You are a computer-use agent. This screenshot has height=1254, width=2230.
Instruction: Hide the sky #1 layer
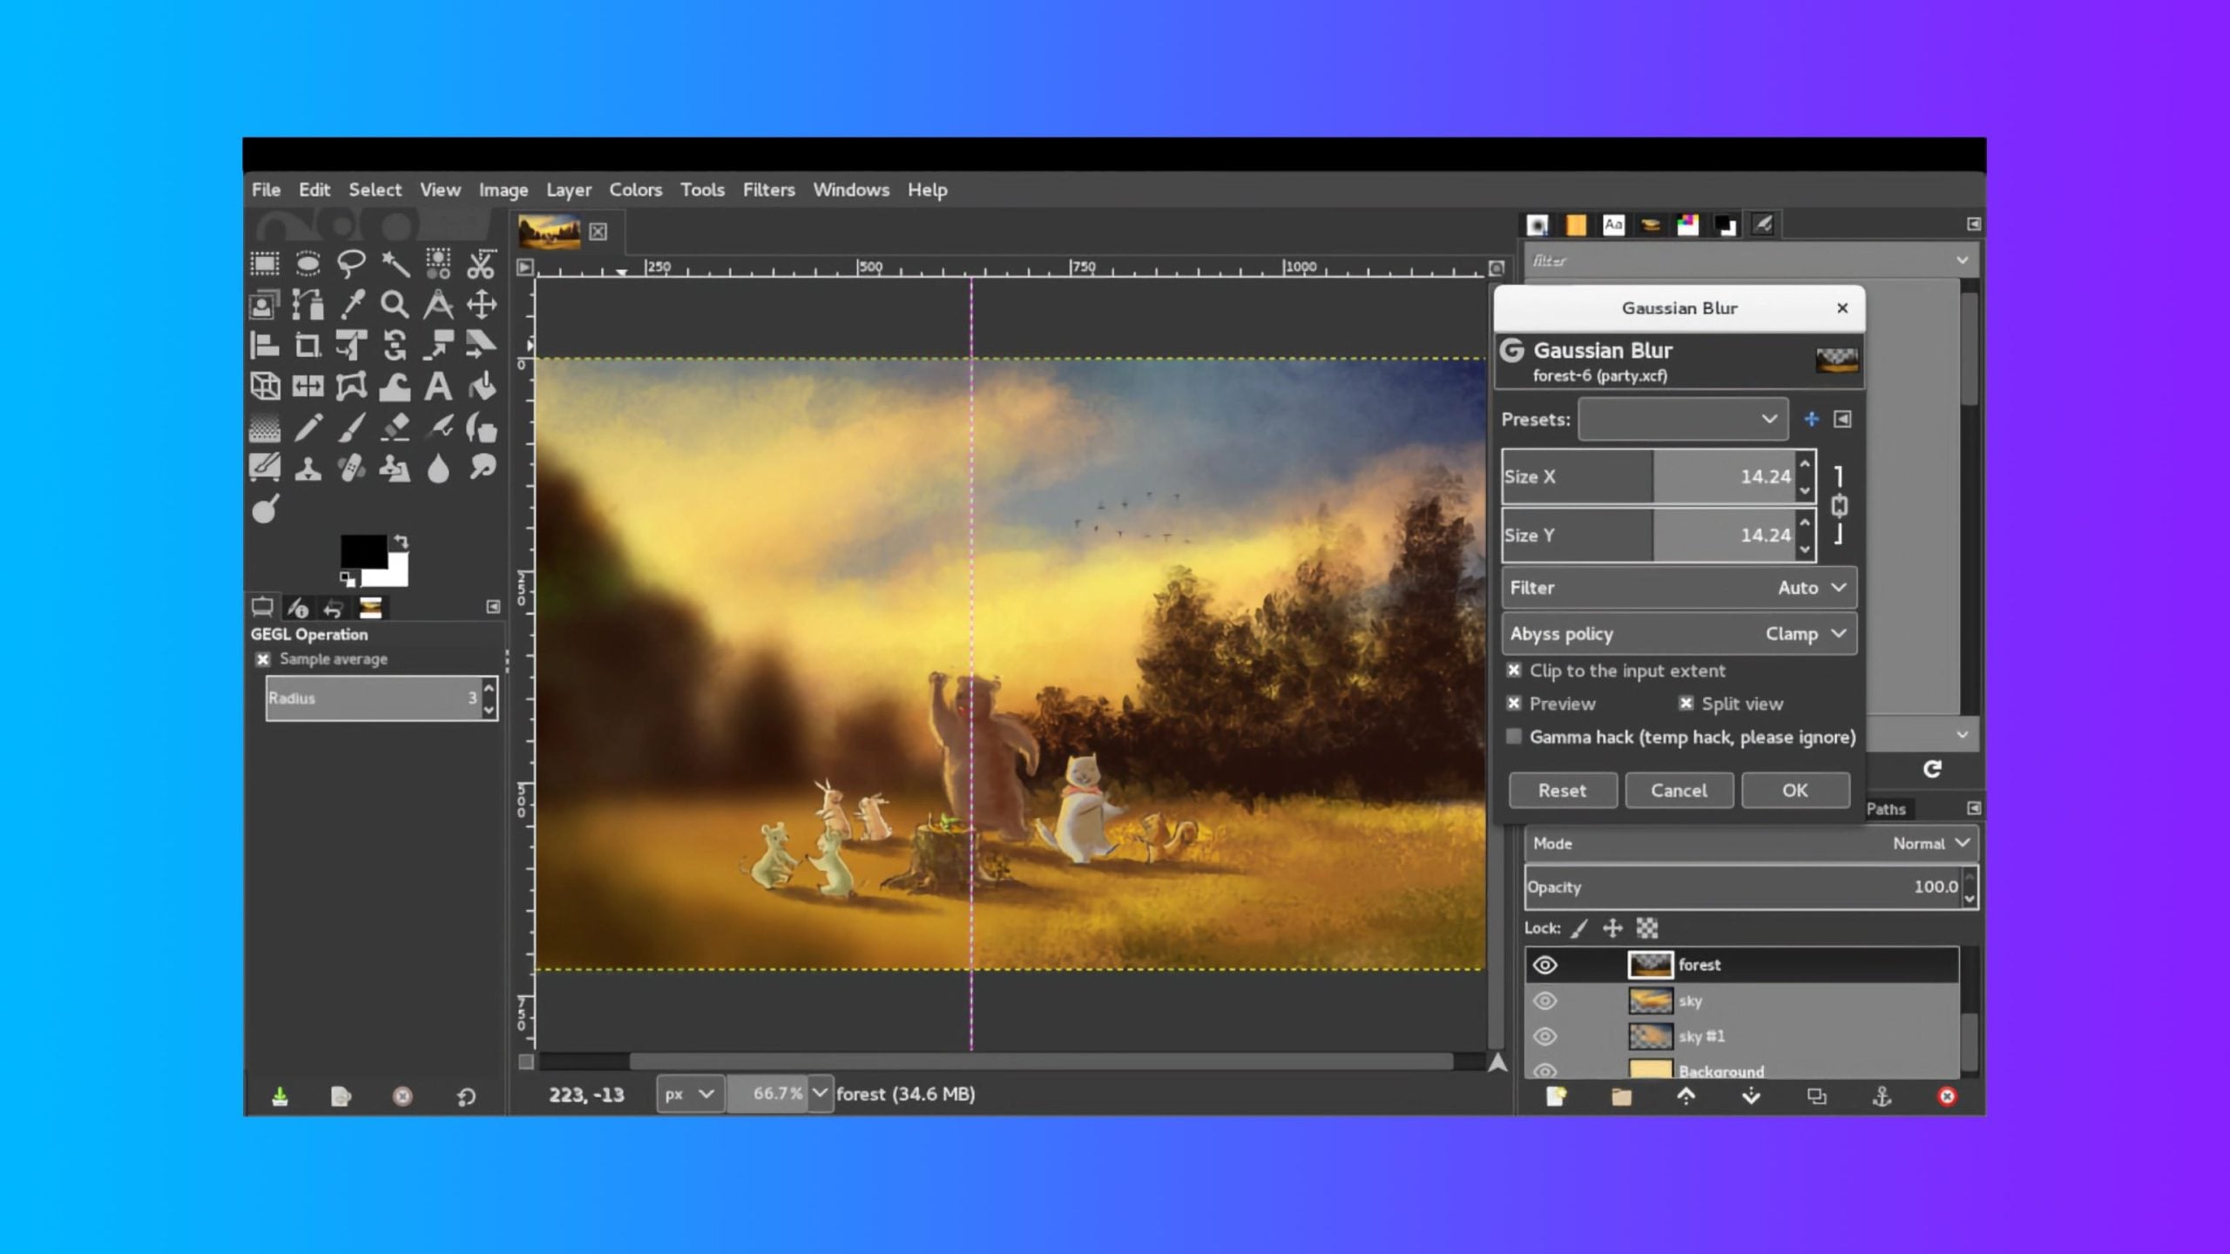click(x=1544, y=1036)
